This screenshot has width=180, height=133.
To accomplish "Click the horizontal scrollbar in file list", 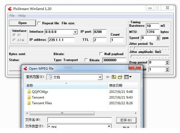I will click(x=62, y=113).
